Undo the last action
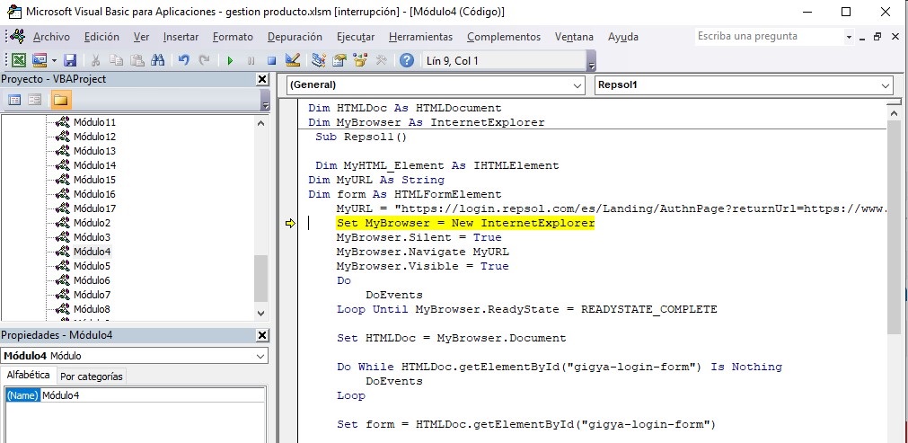908x443 pixels. coord(184,60)
